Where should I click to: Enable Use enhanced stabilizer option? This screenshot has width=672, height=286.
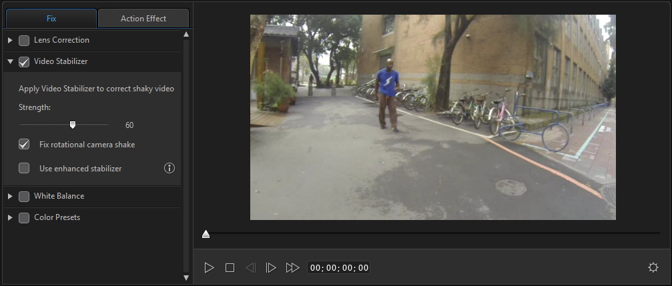click(24, 169)
